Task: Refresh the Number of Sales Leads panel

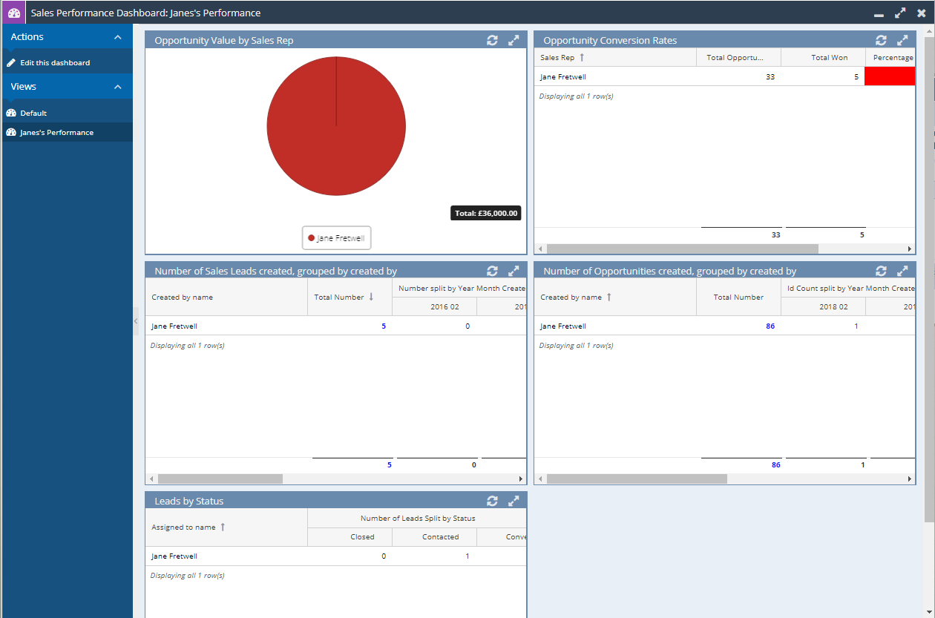Action: point(492,271)
